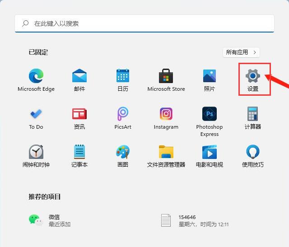Open PicsArt
This screenshot has width=289, height=247.
pyautogui.click(x=123, y=118)
